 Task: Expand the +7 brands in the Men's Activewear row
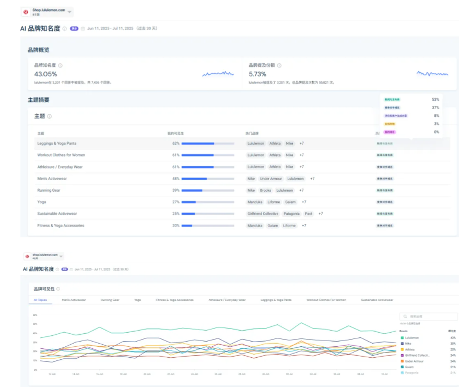[312, 179]
